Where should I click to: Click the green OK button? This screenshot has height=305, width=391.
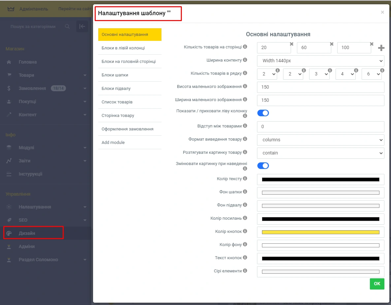377,284
